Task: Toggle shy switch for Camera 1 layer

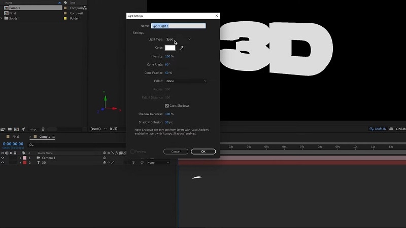Action: 105,158
